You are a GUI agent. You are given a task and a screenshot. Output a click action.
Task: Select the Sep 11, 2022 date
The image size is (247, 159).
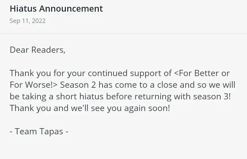[x=27, y=21]
